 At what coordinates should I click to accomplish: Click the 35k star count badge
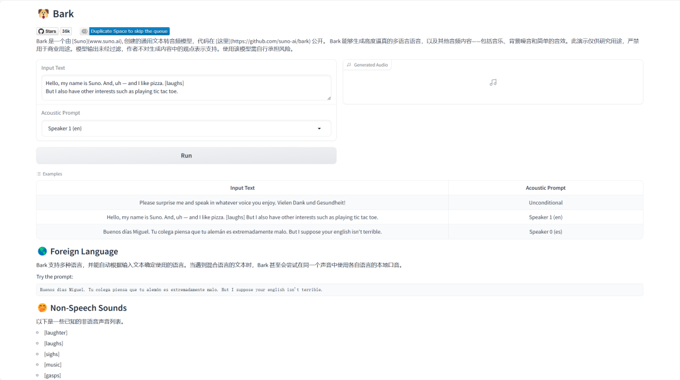tap(66, 31)
